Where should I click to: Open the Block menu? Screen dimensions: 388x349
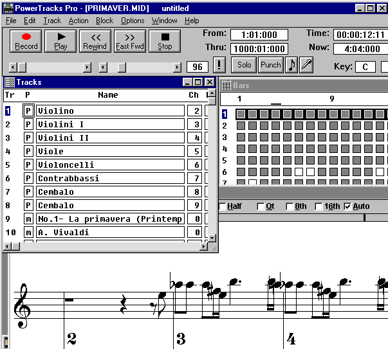click(x=104, y=21)
